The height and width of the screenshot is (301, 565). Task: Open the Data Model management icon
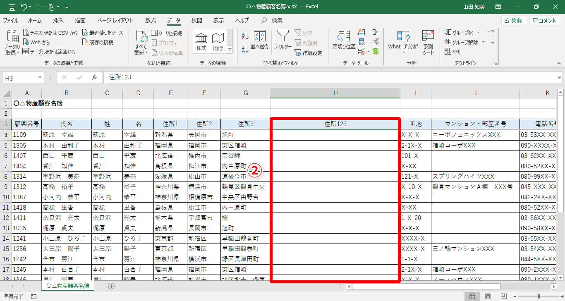[376, 52]
